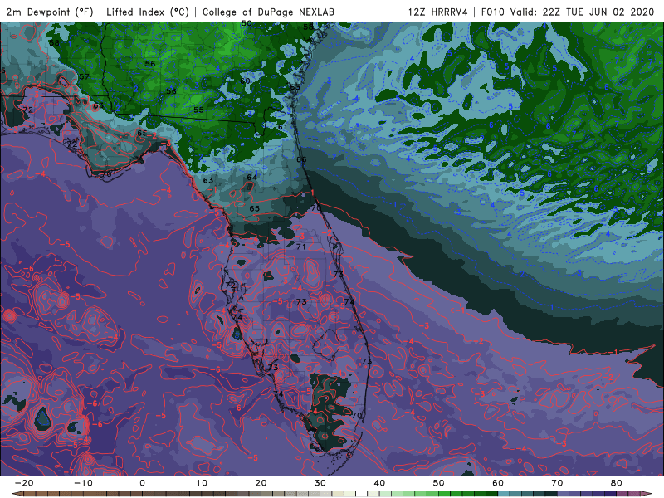Viewport: 664px width, 498px height.
Task: Click the 66 dewpoint value on the map
Action: click(x=301, y=159)
